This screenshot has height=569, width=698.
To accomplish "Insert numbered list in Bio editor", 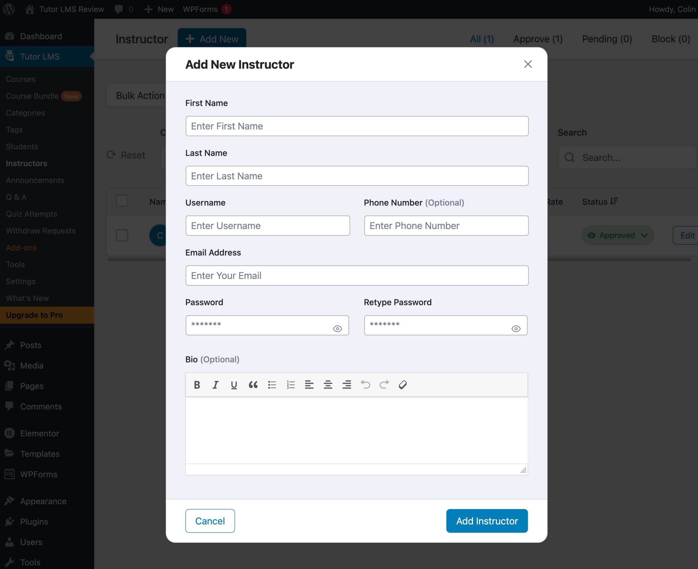I will (291, 385).
